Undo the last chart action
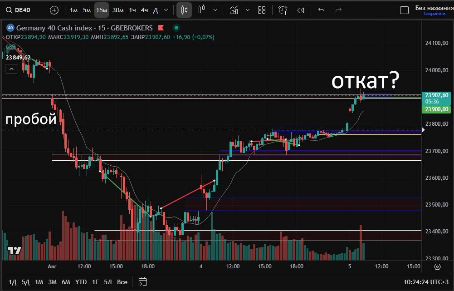The image size is (454, 291). coord(322,10)
